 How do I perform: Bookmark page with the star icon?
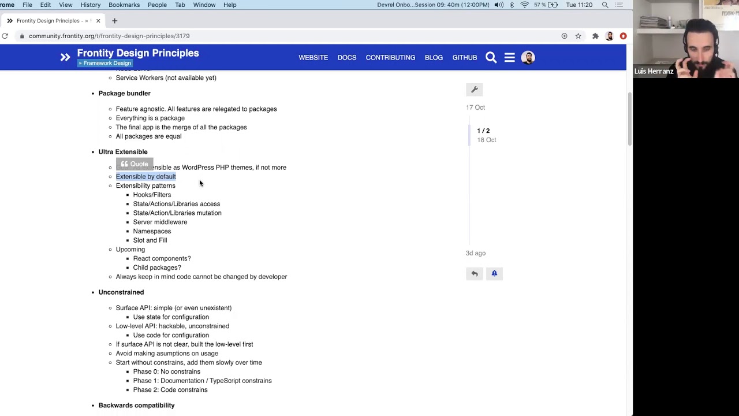(578, 36)
